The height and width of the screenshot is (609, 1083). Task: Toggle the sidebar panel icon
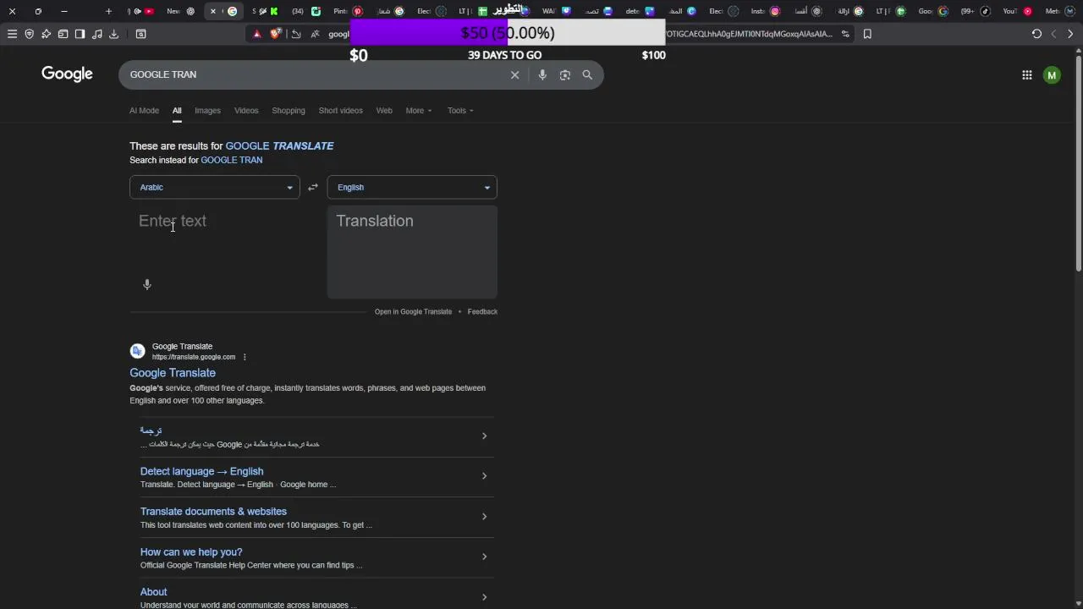(80, 34)
